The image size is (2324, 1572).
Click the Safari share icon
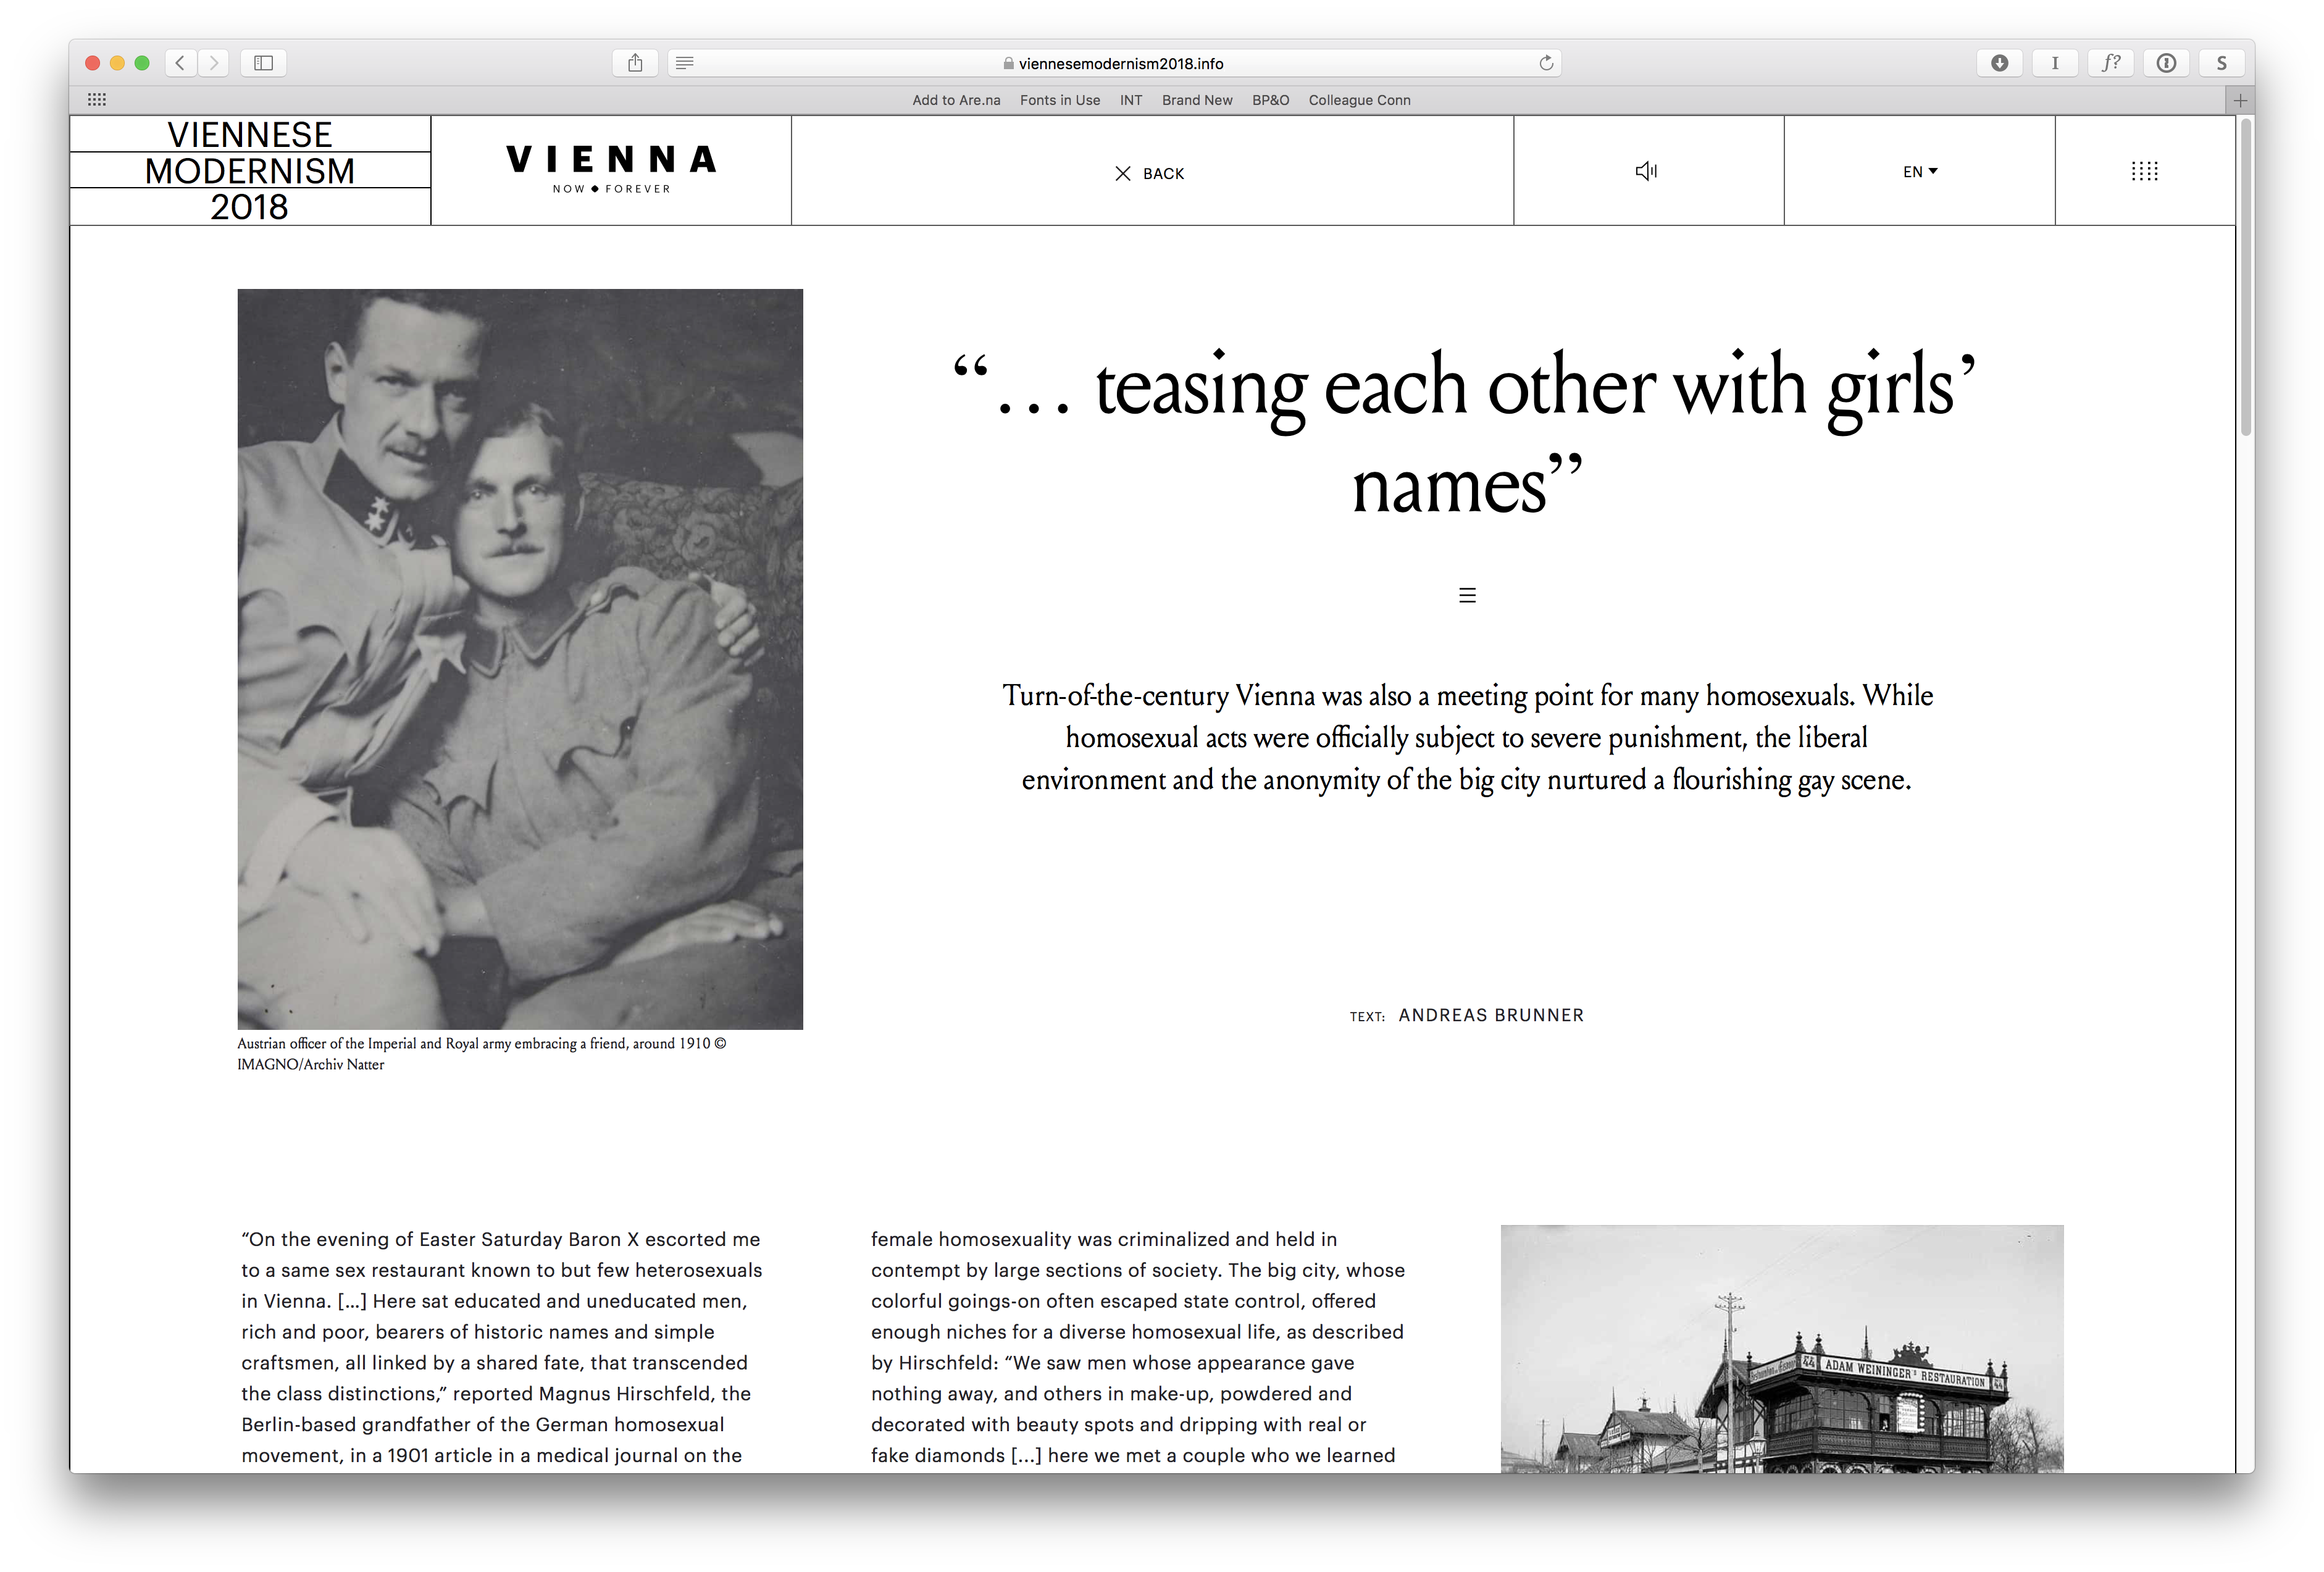click(x=635, y=63)
